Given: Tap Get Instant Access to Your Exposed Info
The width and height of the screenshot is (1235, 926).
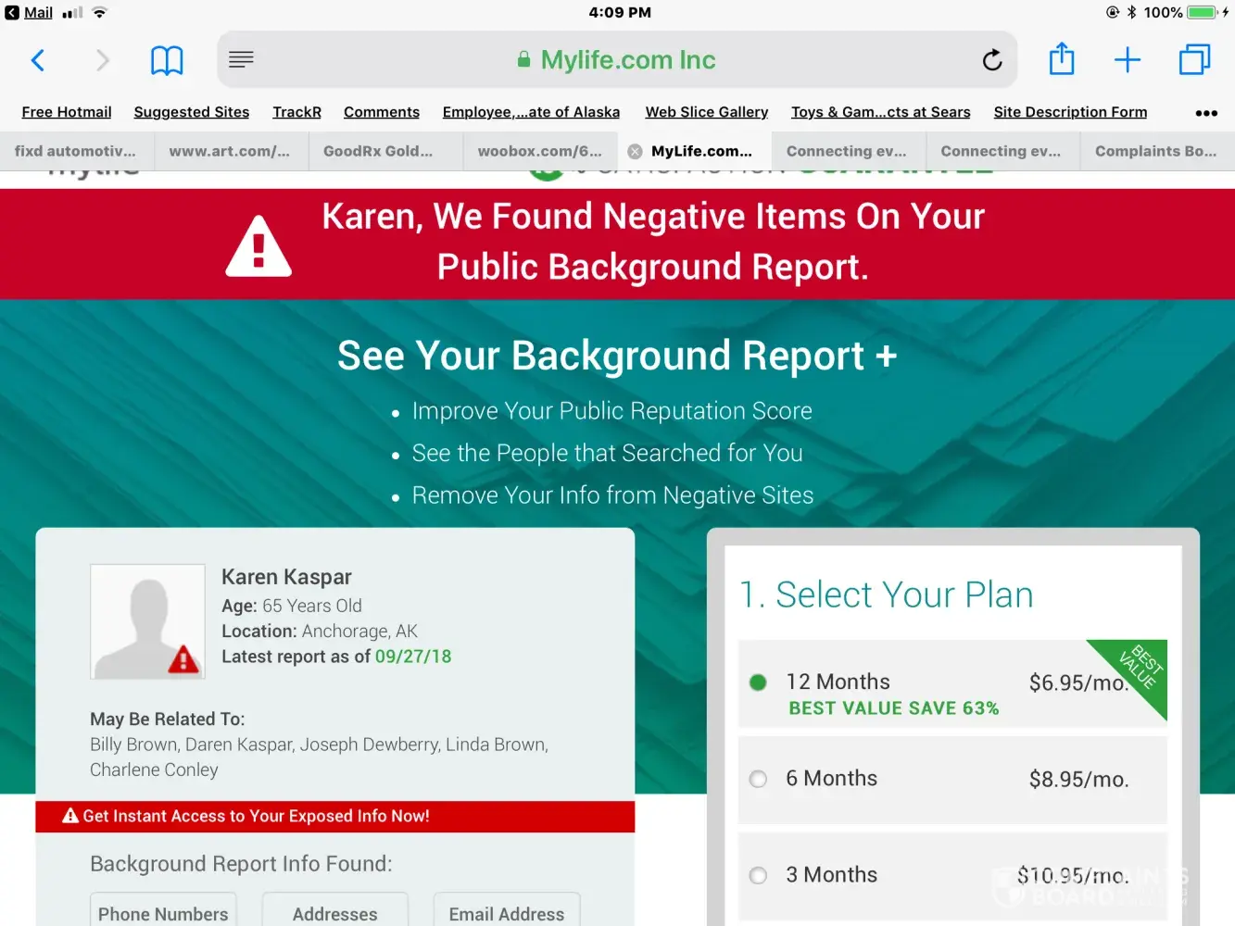Looking at the screenshot, I should pyautogui.click(x=335, y=817).
